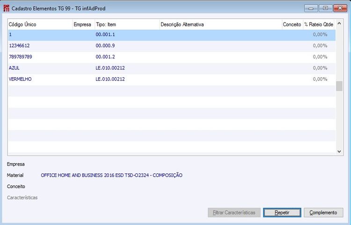Click LE.010.00212 in the AZUL row

coord(110,68)
